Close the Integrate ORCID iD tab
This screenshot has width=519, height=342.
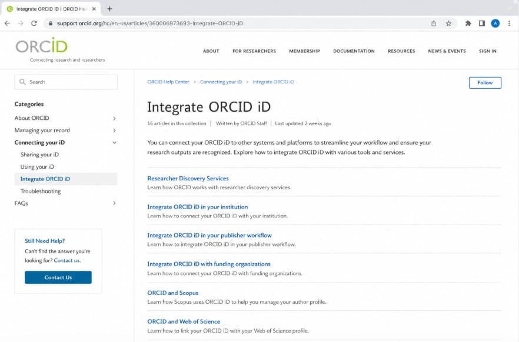[x=94, y=9]
